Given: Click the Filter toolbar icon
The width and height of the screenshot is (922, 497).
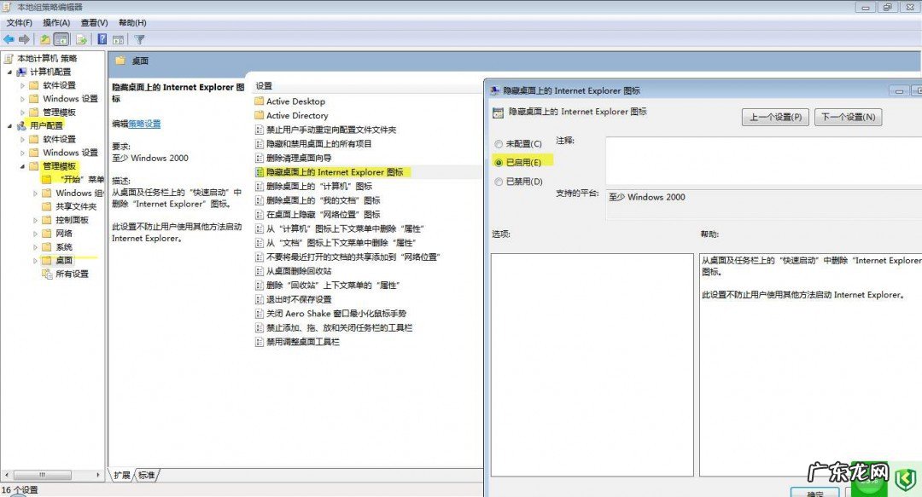Looking at the screenshot, I should pyautogui.click(x=139, y=38).
